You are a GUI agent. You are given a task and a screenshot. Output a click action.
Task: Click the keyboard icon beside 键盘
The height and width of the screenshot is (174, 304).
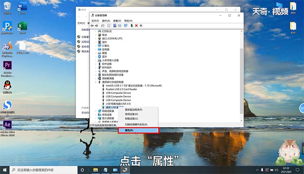[99, 53]
